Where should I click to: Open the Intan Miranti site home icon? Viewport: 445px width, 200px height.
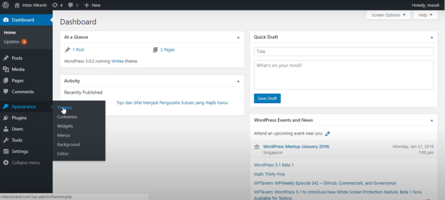[x=17, y=5]
